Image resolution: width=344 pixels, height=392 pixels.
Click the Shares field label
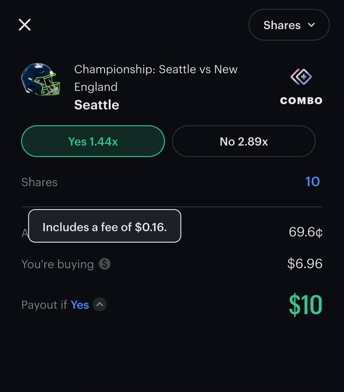point(39,182)
